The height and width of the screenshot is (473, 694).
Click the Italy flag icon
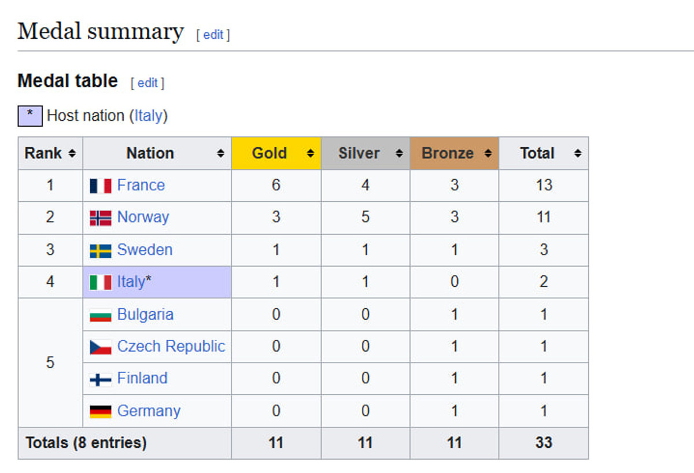101,282
